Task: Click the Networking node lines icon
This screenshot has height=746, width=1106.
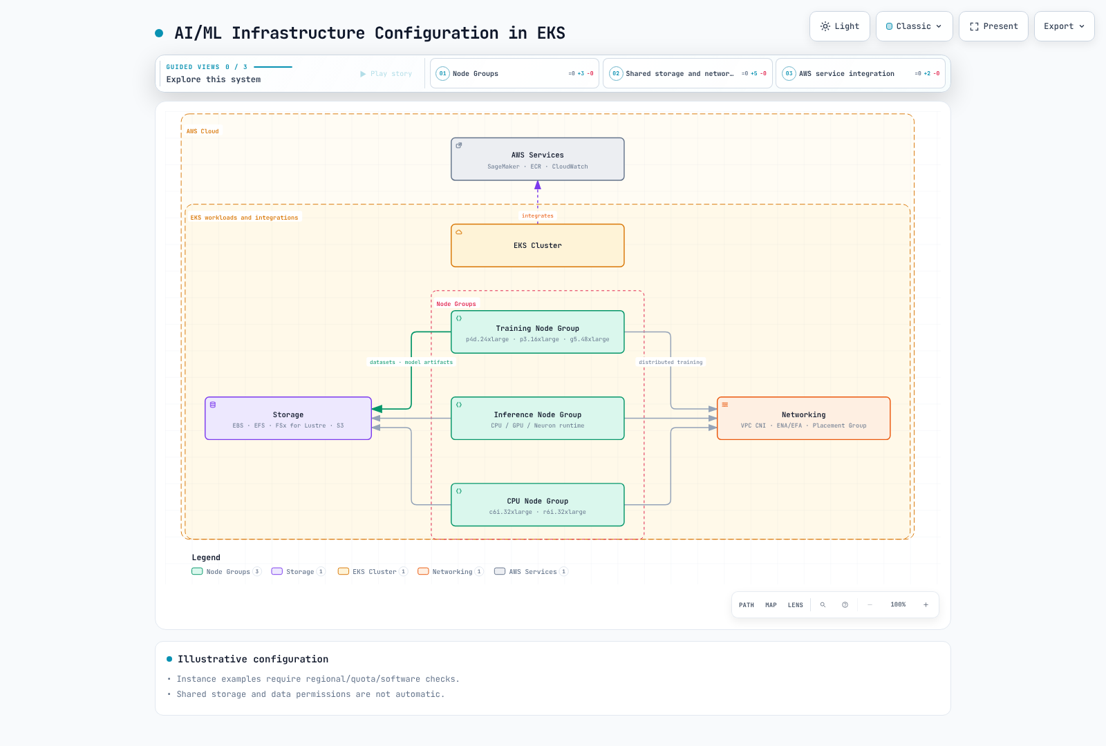Action: tap(725, 405)
